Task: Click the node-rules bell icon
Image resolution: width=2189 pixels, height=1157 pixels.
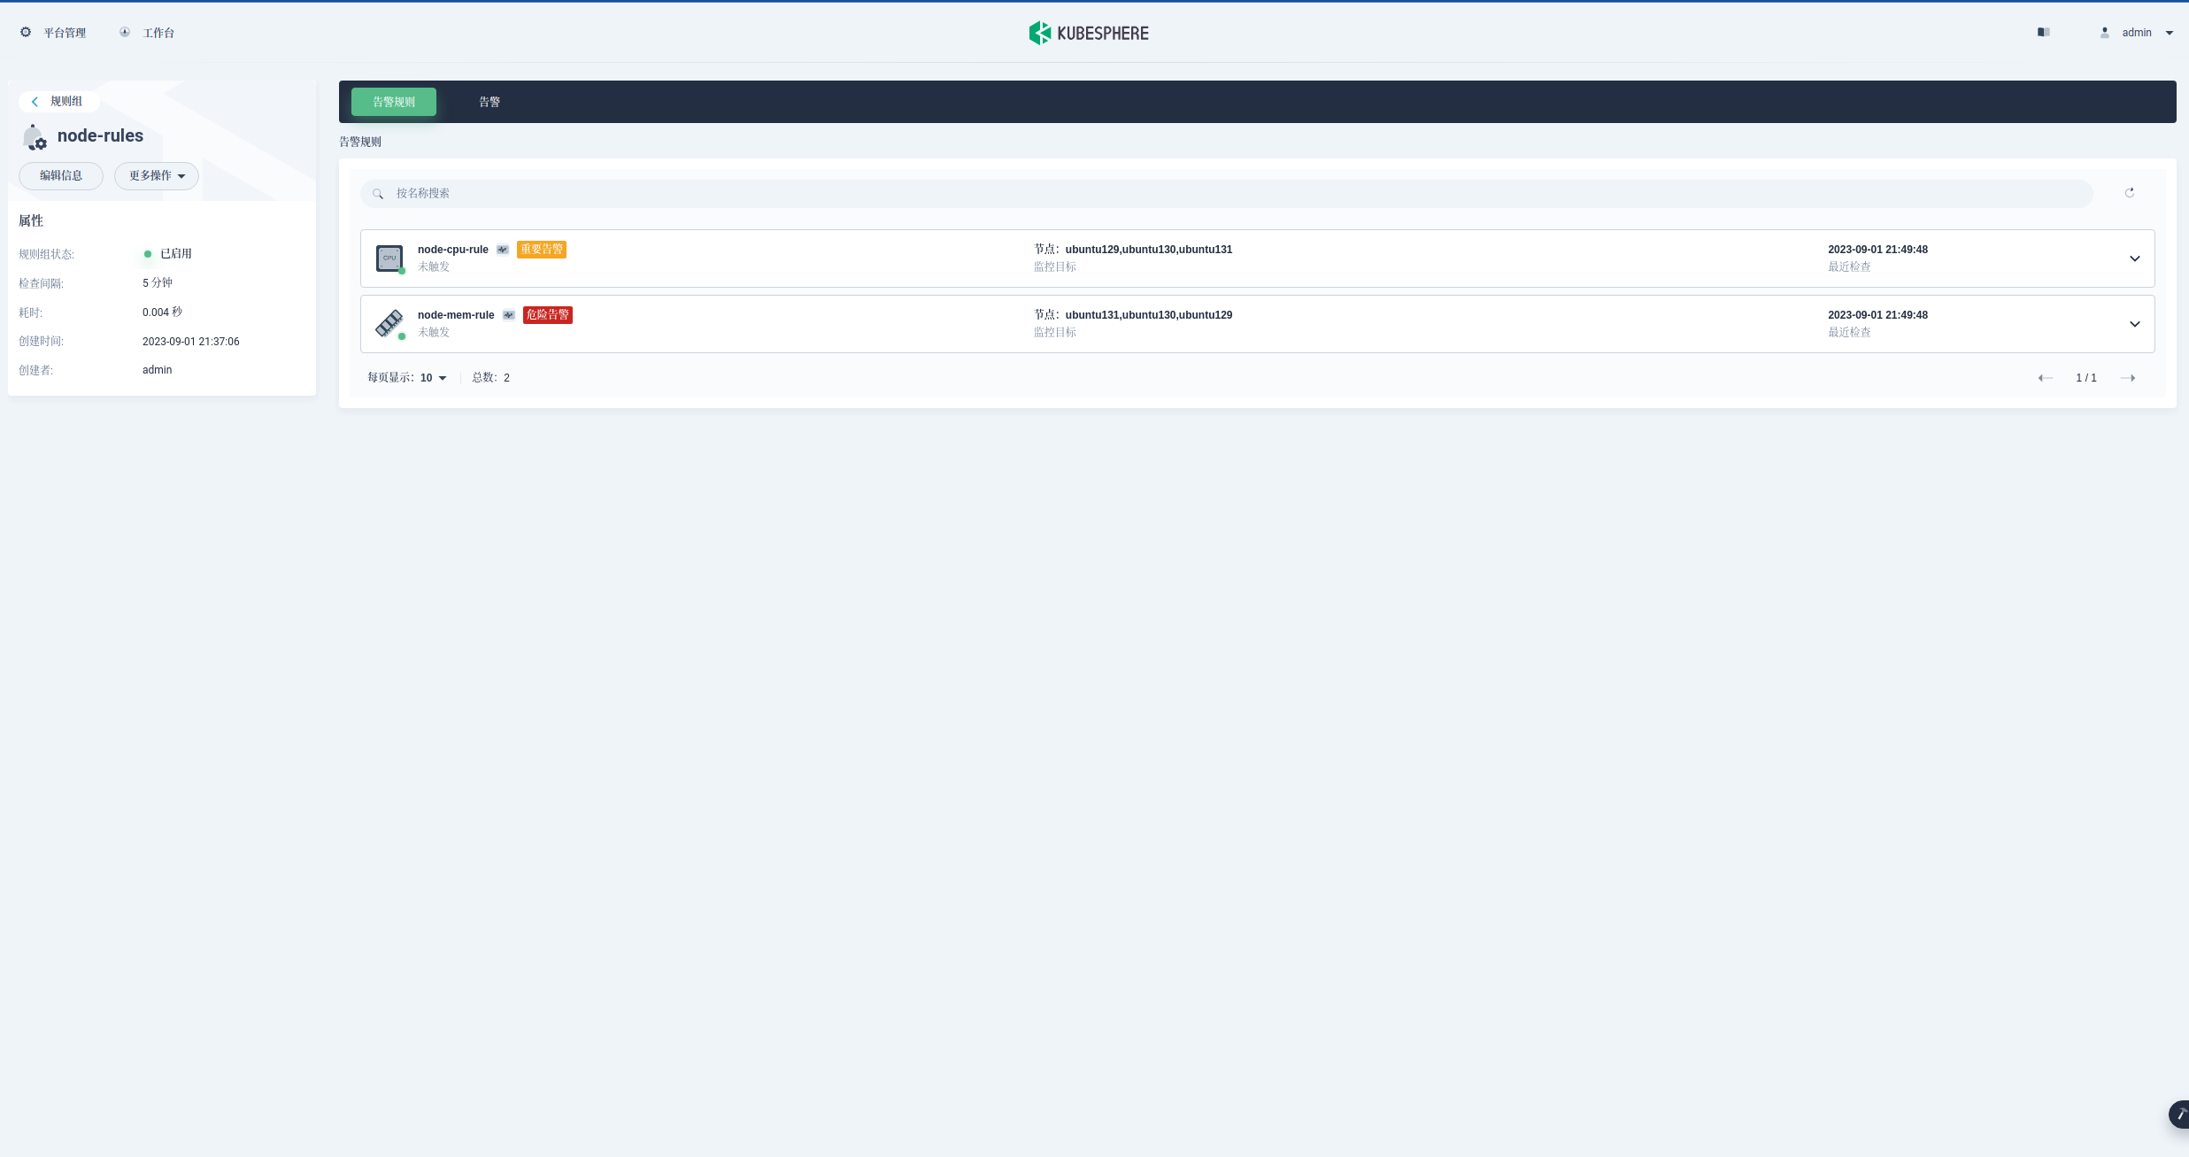Action: (34, 137)
